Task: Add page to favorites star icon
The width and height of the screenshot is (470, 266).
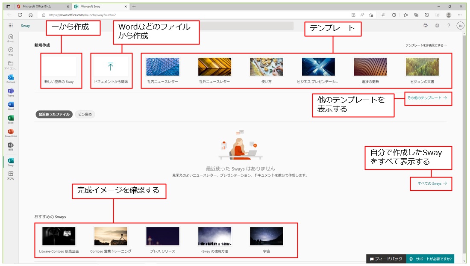Action: pos(371,15)
